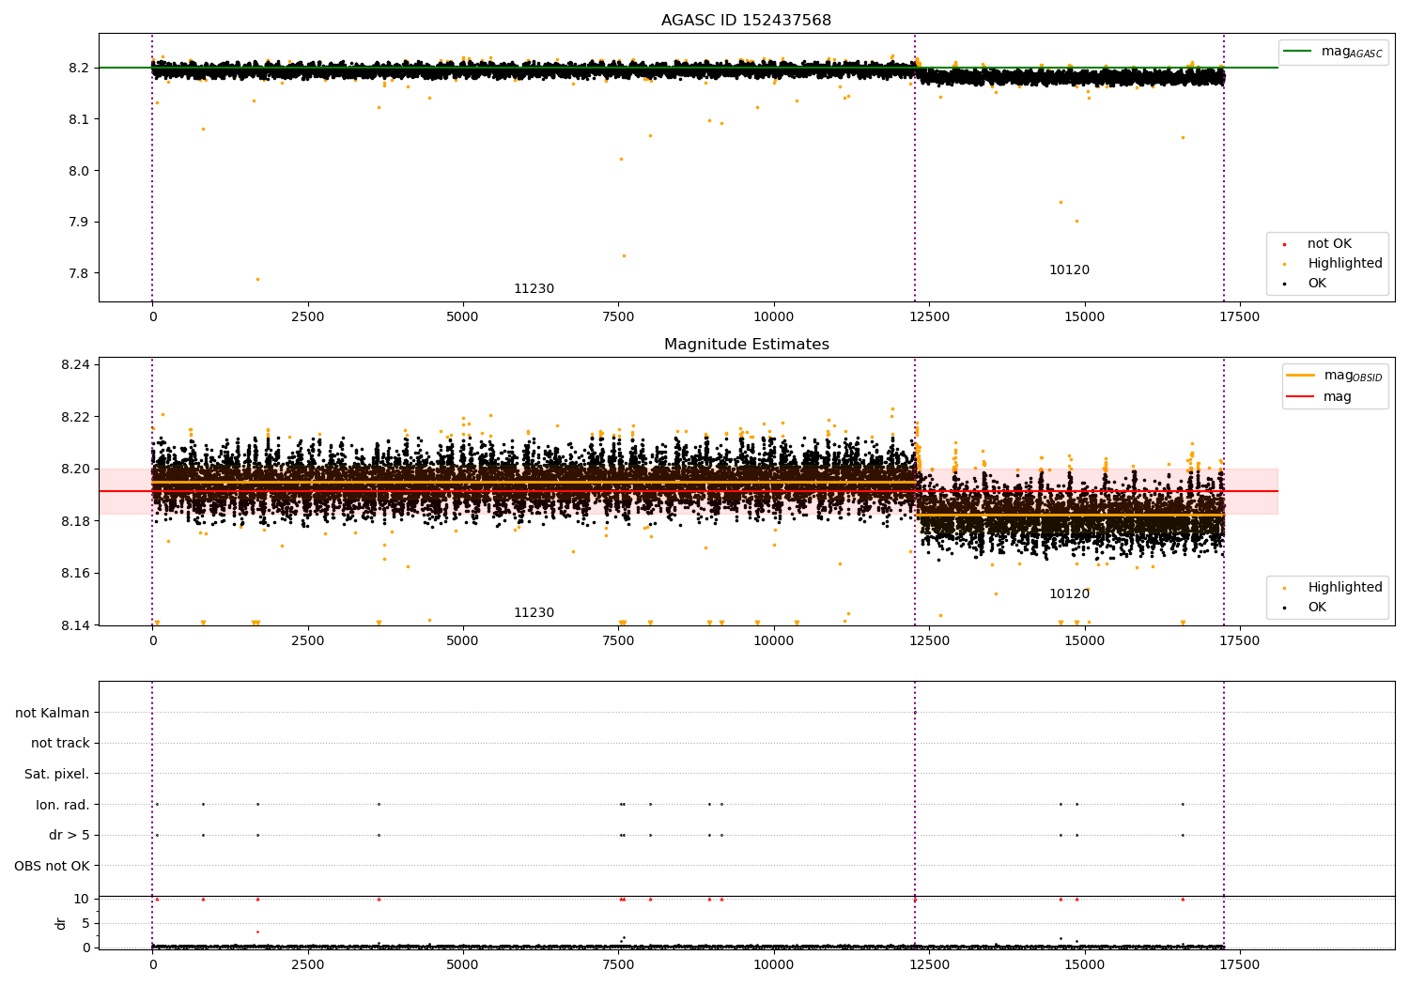Click the 8.24 y-axis tick label
Image resolution: width=1409 pixels, height=986 pixels.
click(77, 364)
